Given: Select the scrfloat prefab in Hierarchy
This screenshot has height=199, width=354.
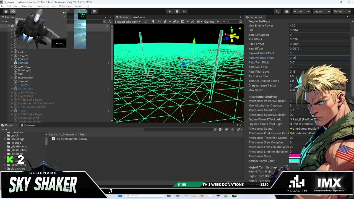Looking at the screenshot, I should (23, 63).
